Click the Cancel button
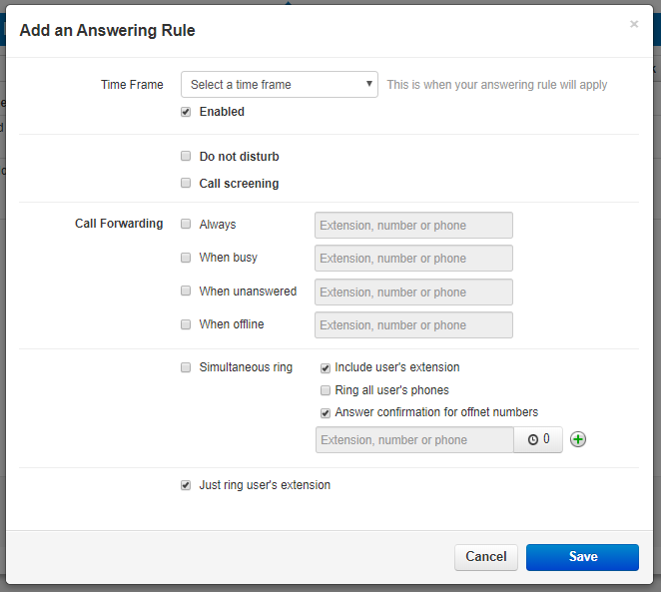 coord(486,557)
